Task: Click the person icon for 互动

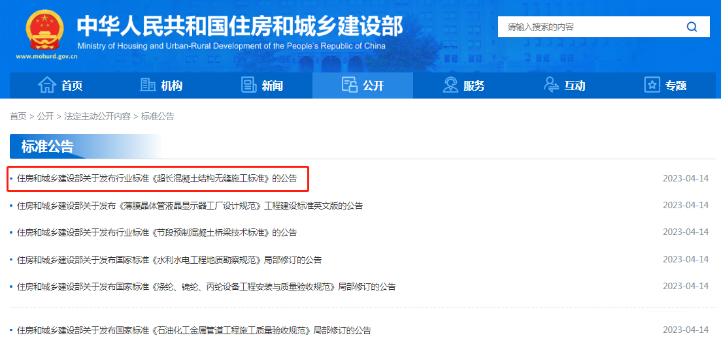Action: (x=552, y=86)
